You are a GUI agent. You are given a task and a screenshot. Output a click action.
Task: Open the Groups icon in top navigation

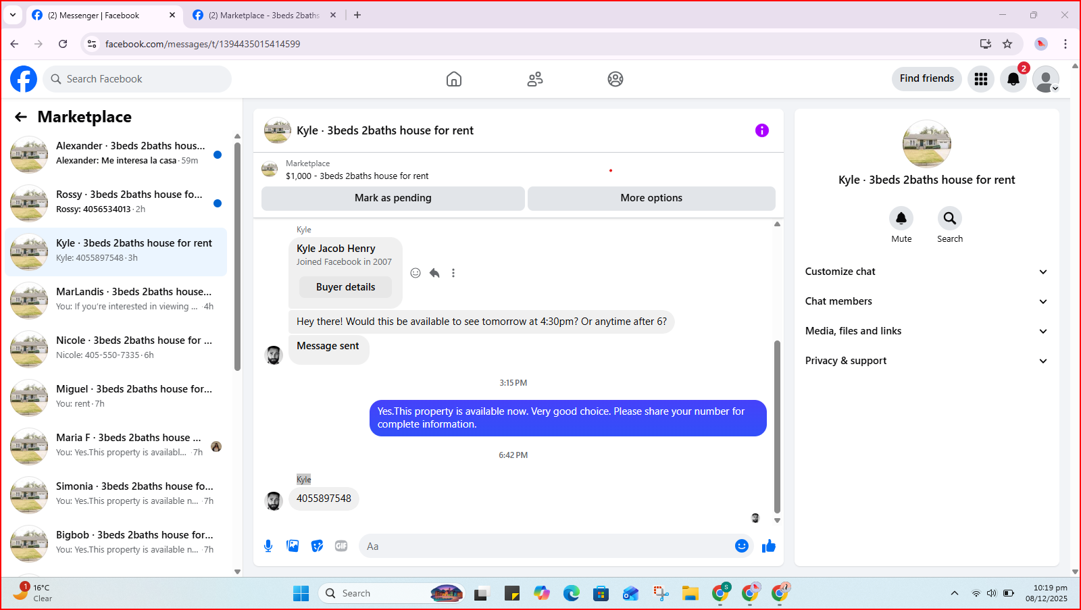click(x=615, y=79)
